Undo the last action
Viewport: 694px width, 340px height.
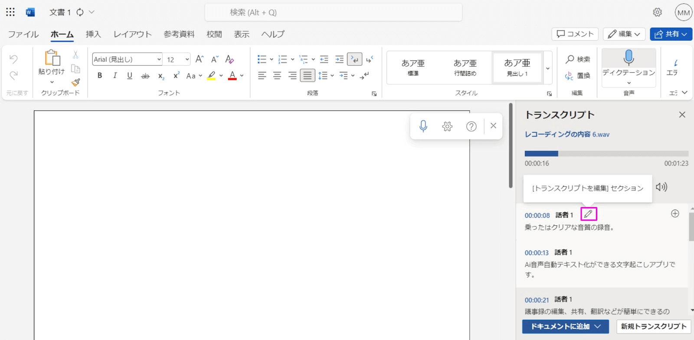point(14,59)
